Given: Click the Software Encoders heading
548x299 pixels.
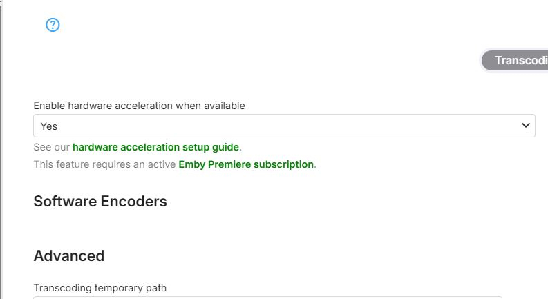Looking at the screenshot, I should tap(100, 202).
